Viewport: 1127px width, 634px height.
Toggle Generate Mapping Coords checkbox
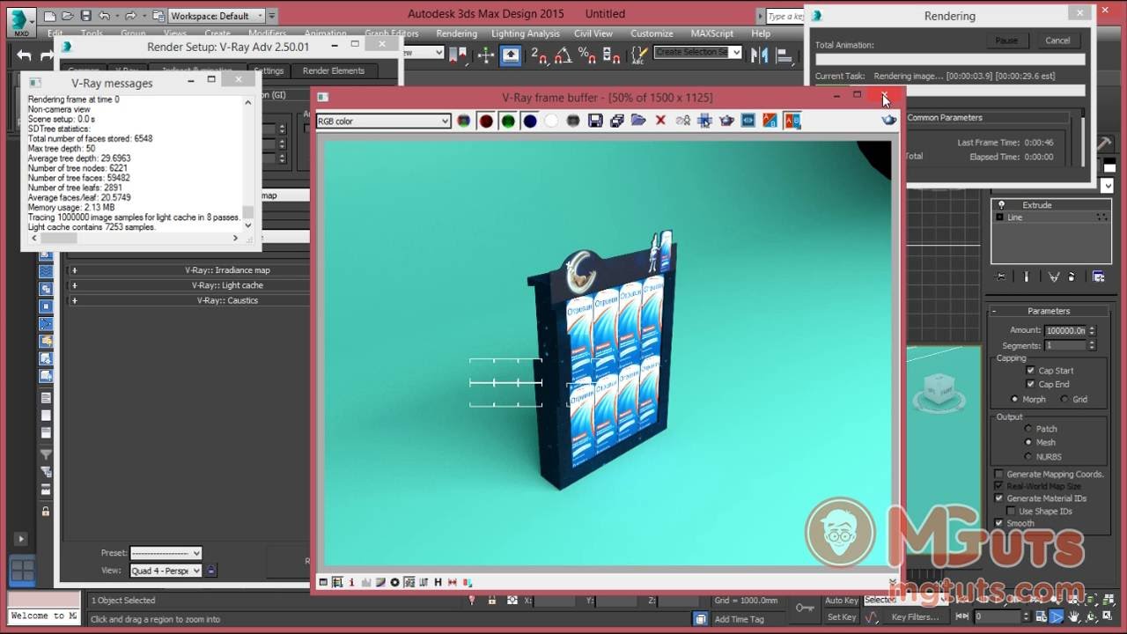coord(998,474)
